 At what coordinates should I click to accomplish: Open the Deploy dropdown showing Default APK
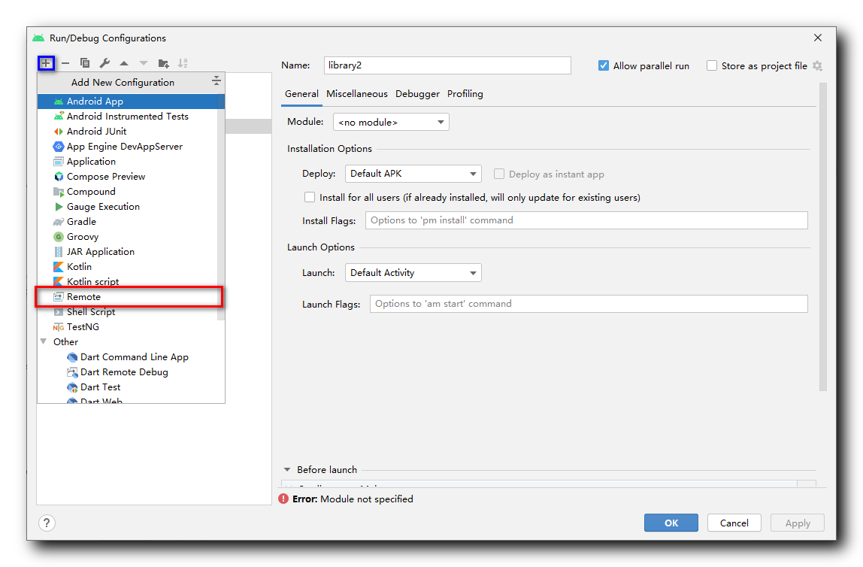point(413,174)
